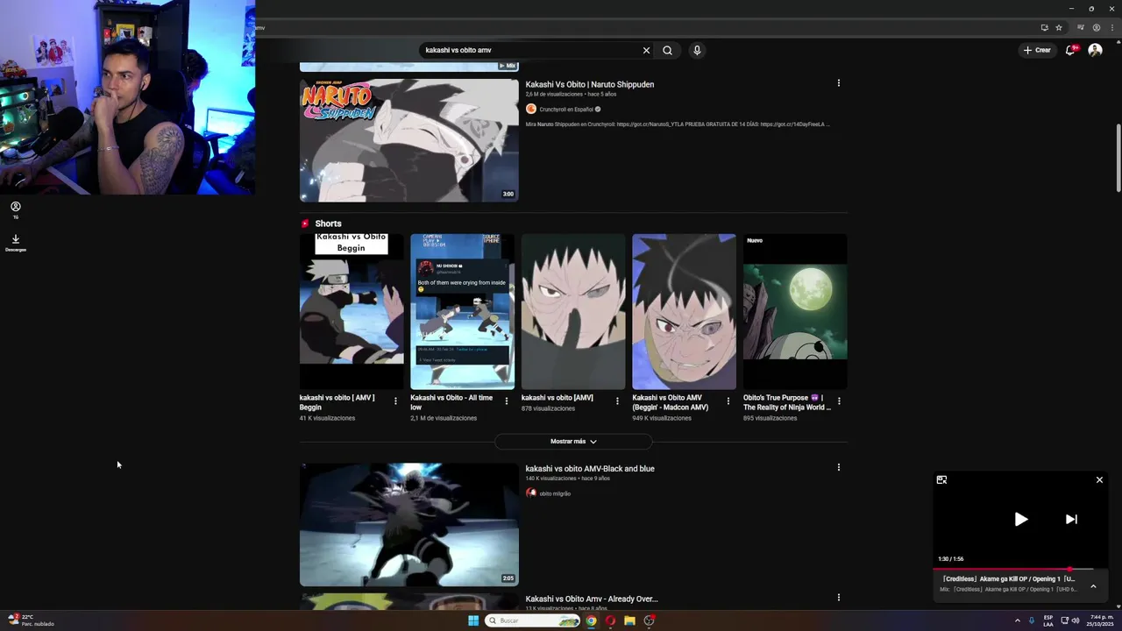This screenshot has height=631, width=1122.
Task: Open OBS Studio from the taskbar
Action: point(650,620)
